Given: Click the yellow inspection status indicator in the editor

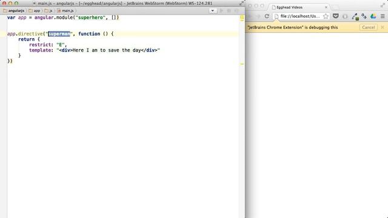Looking at the screenshot, I should tap(242, 18).
